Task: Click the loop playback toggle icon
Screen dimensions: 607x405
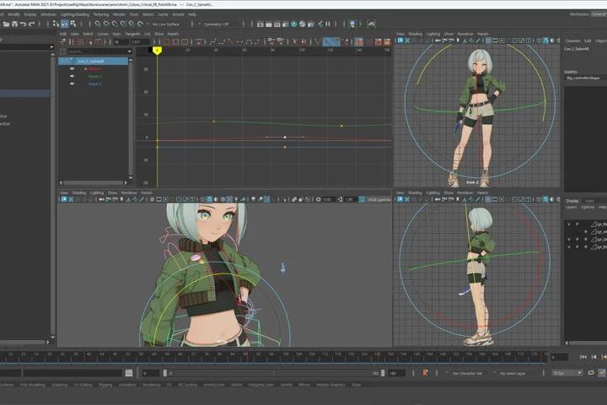Action: click(x=591, y=373)
